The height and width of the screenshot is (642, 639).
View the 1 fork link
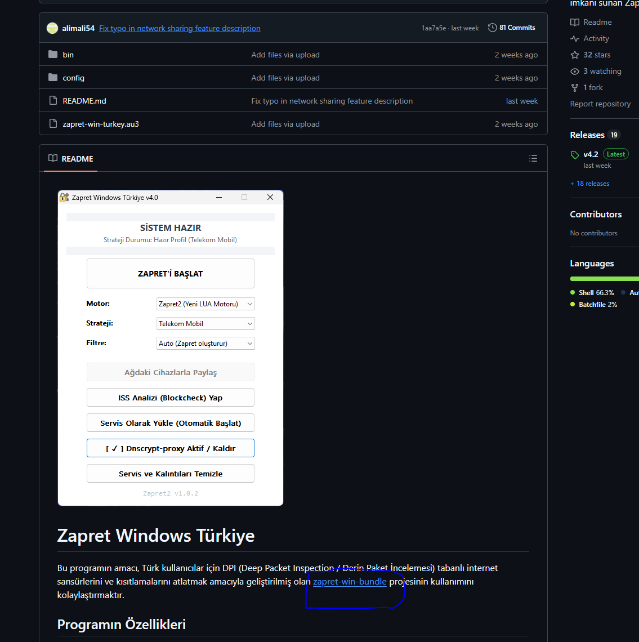click(593, 88)
